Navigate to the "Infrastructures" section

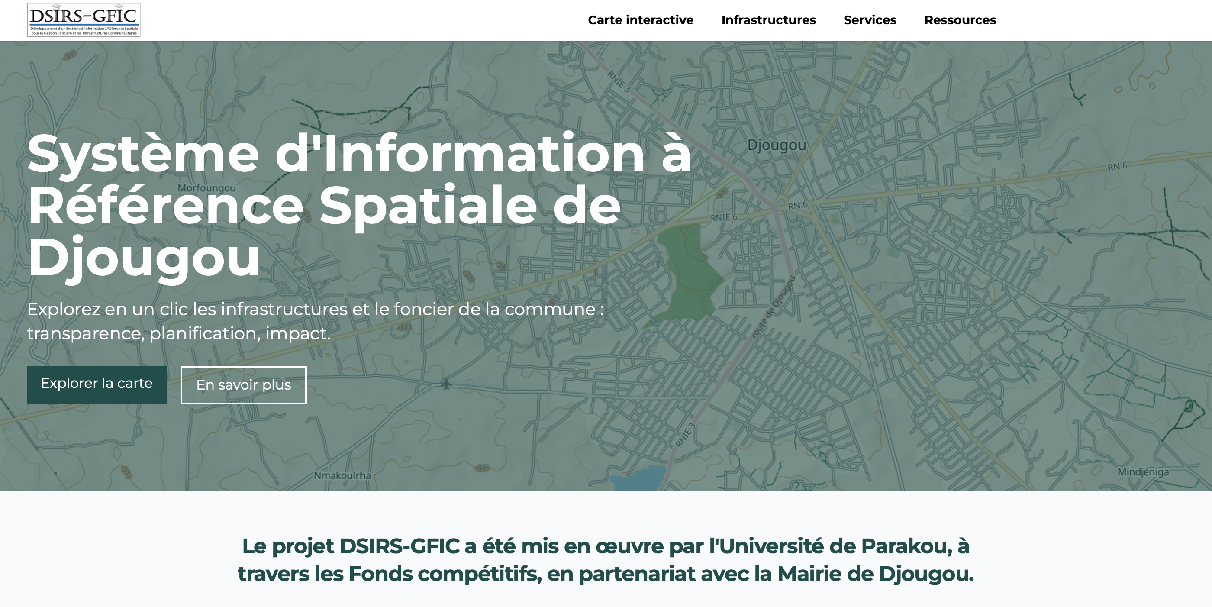pyautogui.click(x=768, y=20)
